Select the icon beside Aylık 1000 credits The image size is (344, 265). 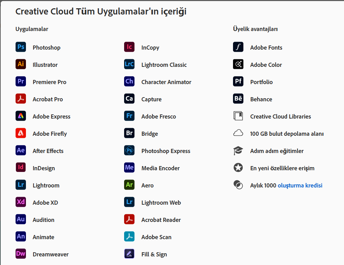pyautogui.click(x=238, y=185)
